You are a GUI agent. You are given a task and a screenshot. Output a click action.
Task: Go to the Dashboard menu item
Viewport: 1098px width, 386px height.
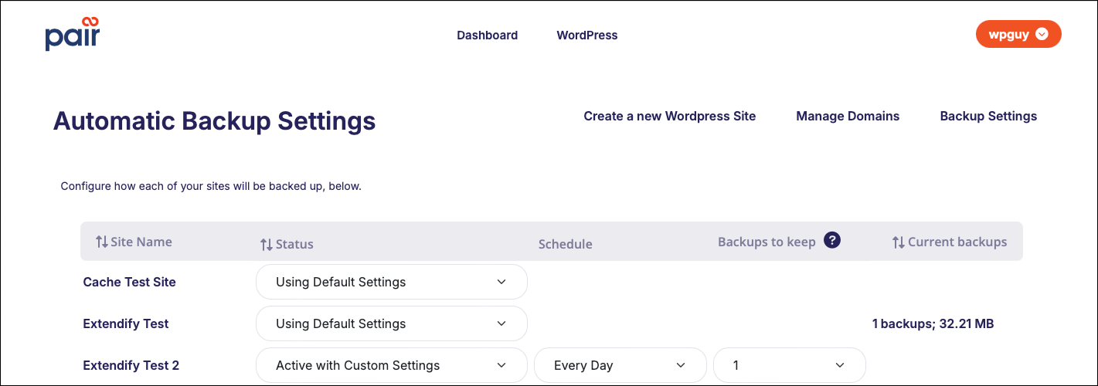click(x=488, y=35)
